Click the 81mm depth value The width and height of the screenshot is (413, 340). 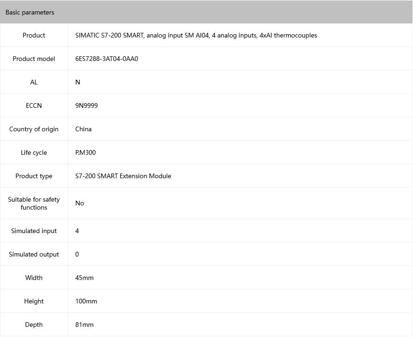(x=84, y=325)
